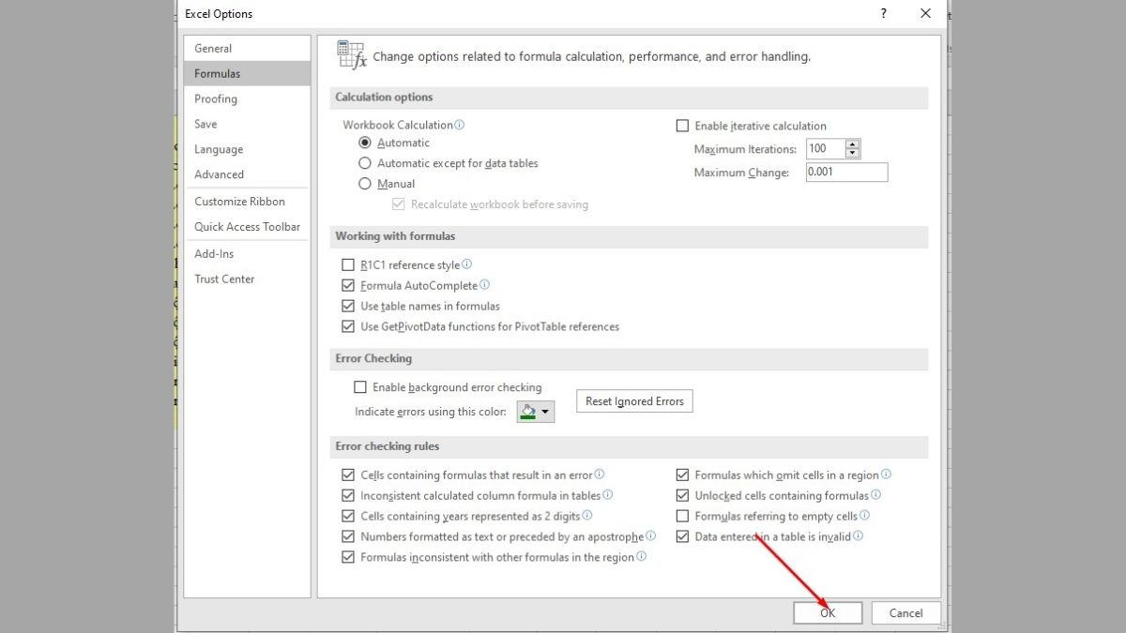This screenshot has height=633, width=1126.
Task: Click info icon for formulas referring to empty cells
Action: point(865,516)
